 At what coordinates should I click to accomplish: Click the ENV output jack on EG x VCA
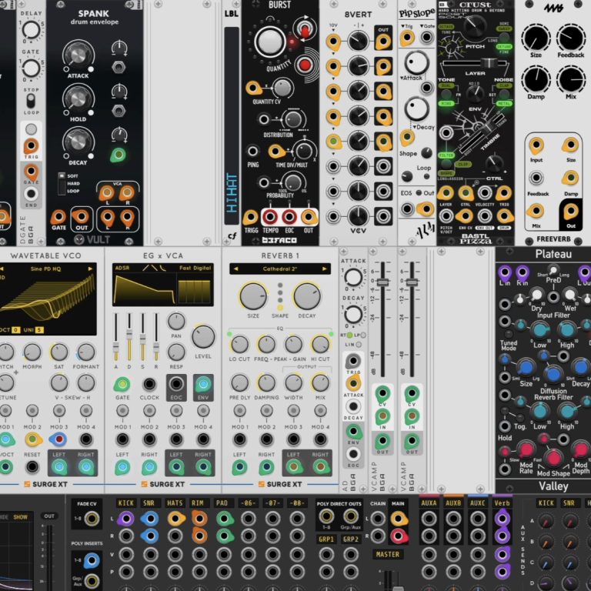[x=203, y=384]
